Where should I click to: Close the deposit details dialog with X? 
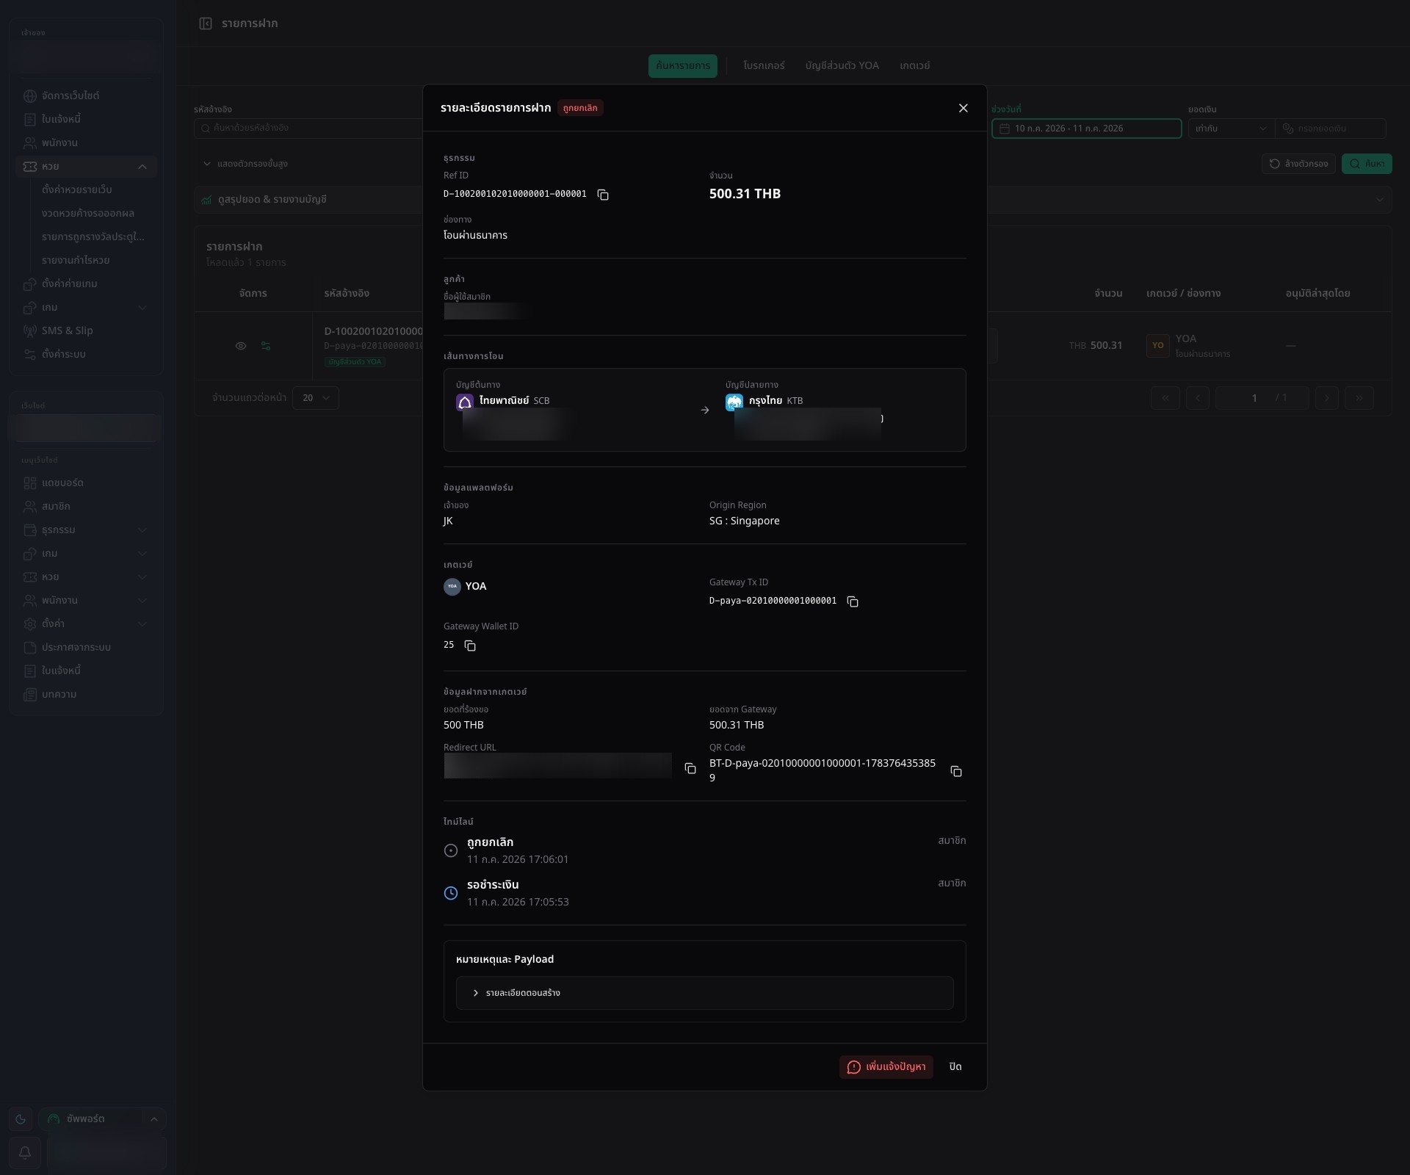[x=963, y=108]
